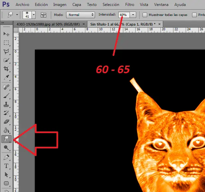Open the Modo Normal dropdown
Image resolution: width=205 pixels, height=192 pixels.
point(80,15)
